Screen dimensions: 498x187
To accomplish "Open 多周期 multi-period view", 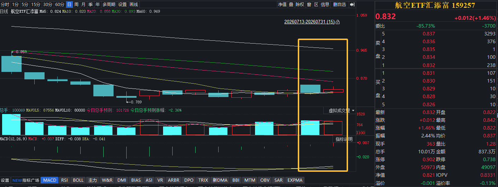I will click(109, 5).
